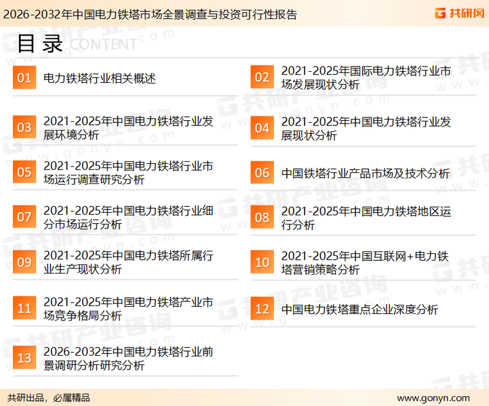Viewport: 489px width, 406px height.
Task: Select the 12 numbered badge
Action: point(261,309)
